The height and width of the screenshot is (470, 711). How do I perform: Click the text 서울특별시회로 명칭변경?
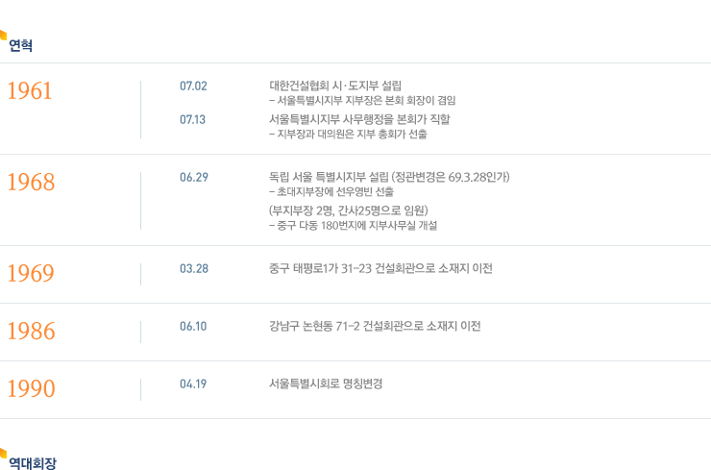[326, 383]
